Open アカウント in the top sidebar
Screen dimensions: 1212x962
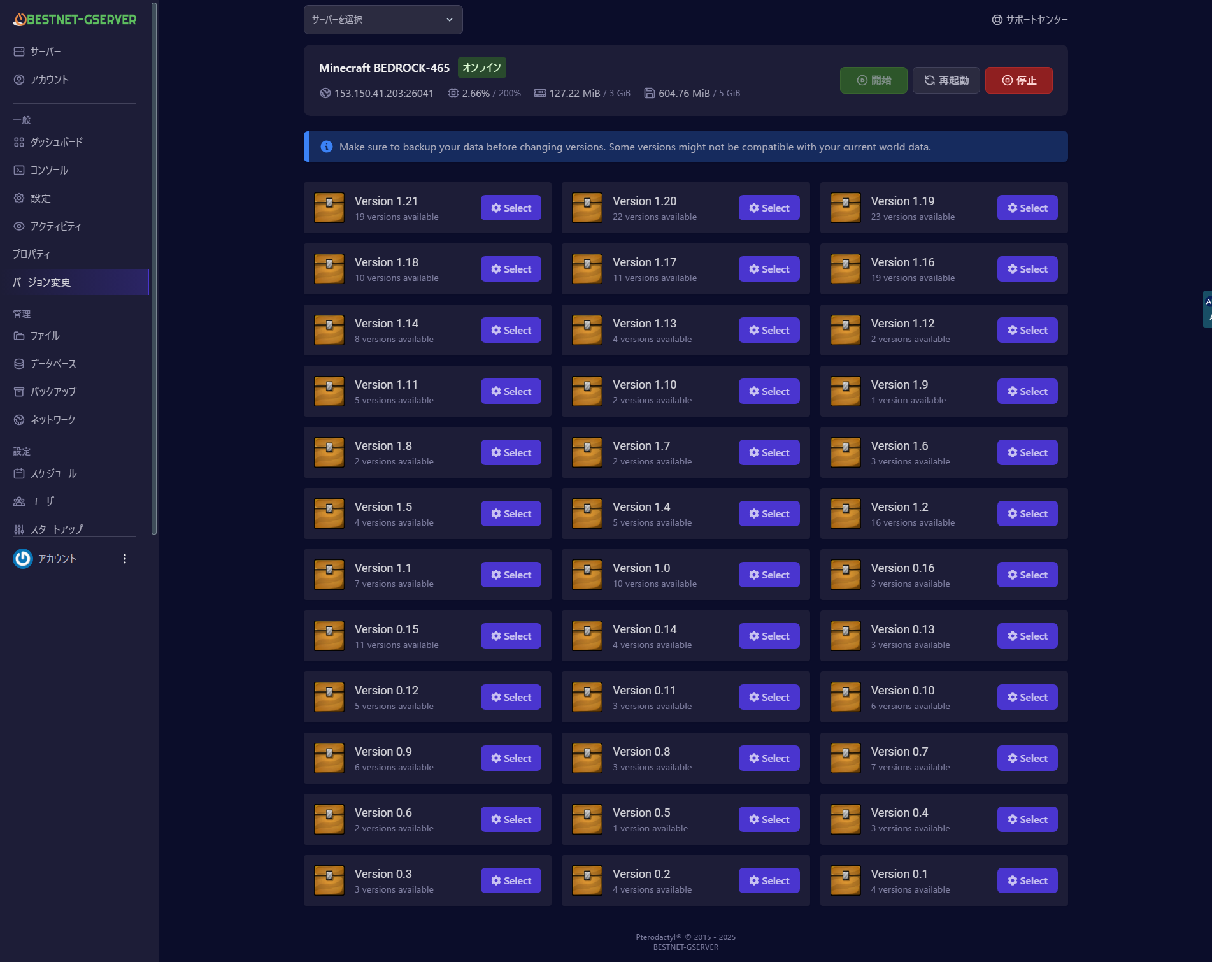click(x=75, y=80)
